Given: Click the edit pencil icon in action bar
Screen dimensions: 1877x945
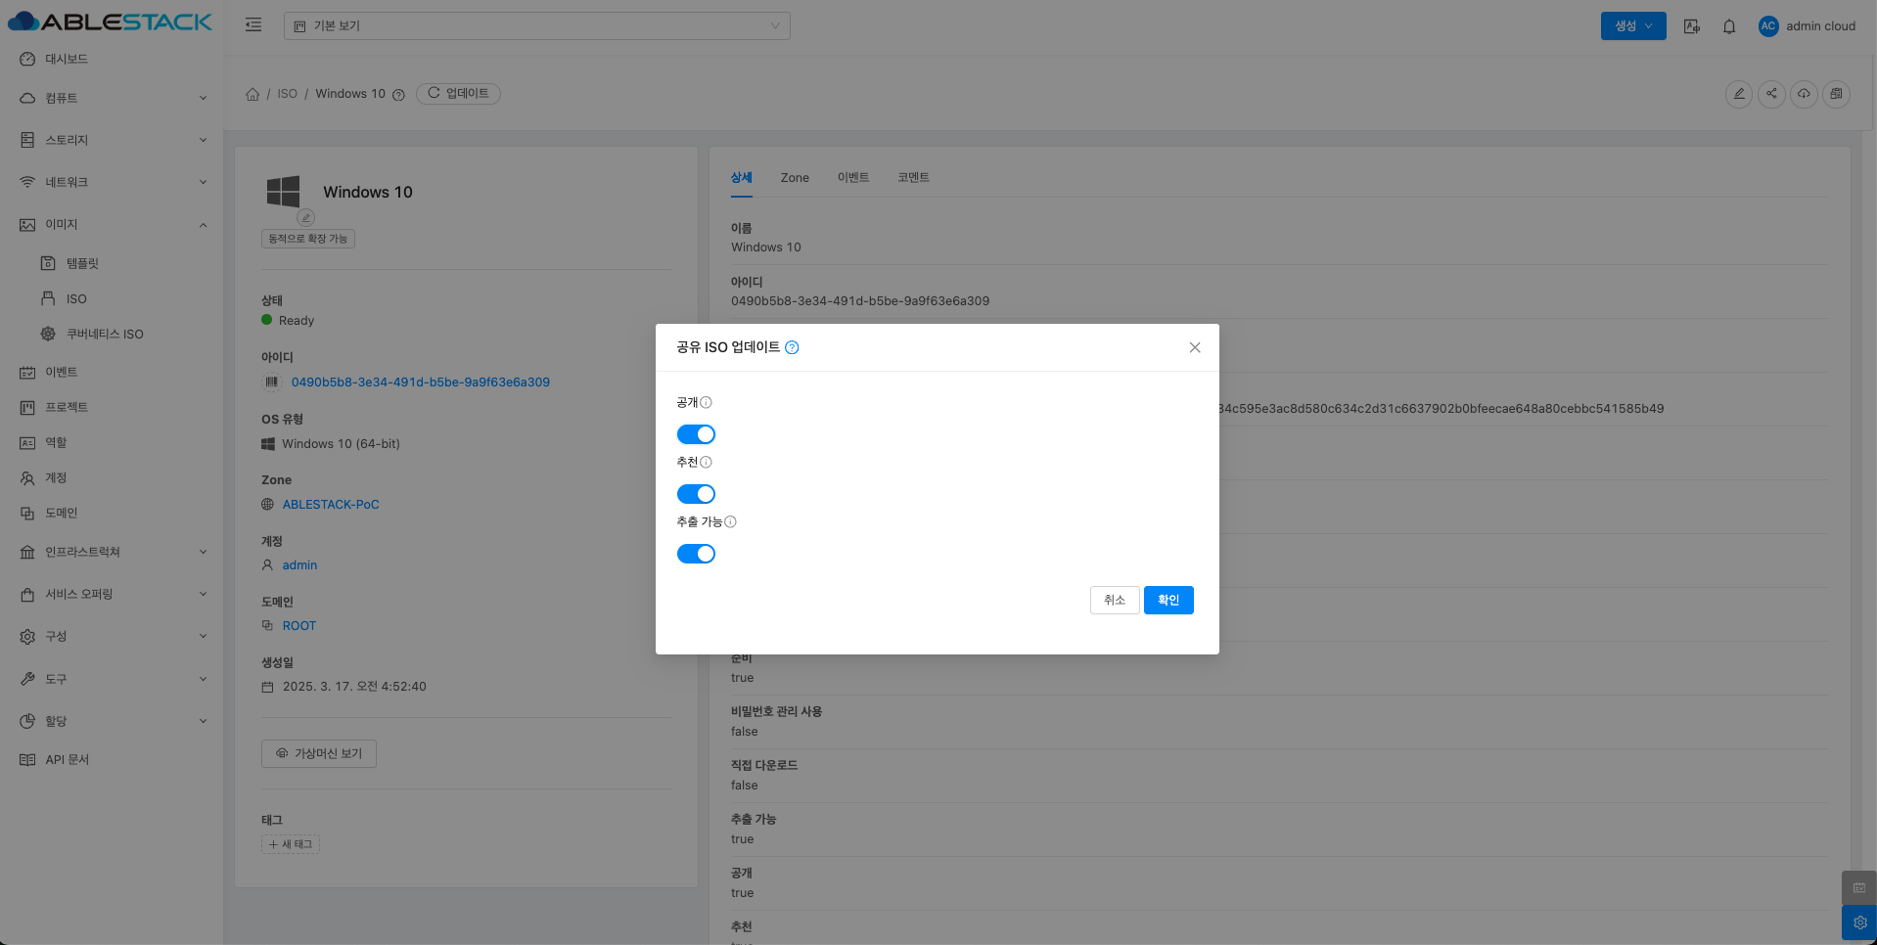Looking at the screenshot, I should pyautogui.click(x=1738, y=94).
